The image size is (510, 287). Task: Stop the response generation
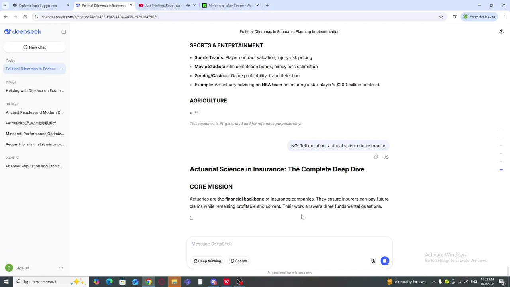tap(385, 261)
